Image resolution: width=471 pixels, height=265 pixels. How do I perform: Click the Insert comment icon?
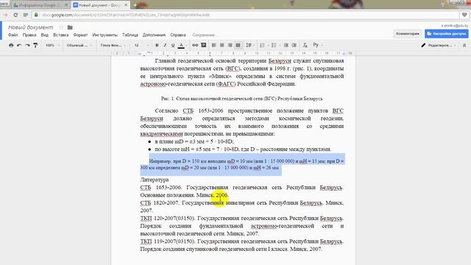tap(204, 46)
